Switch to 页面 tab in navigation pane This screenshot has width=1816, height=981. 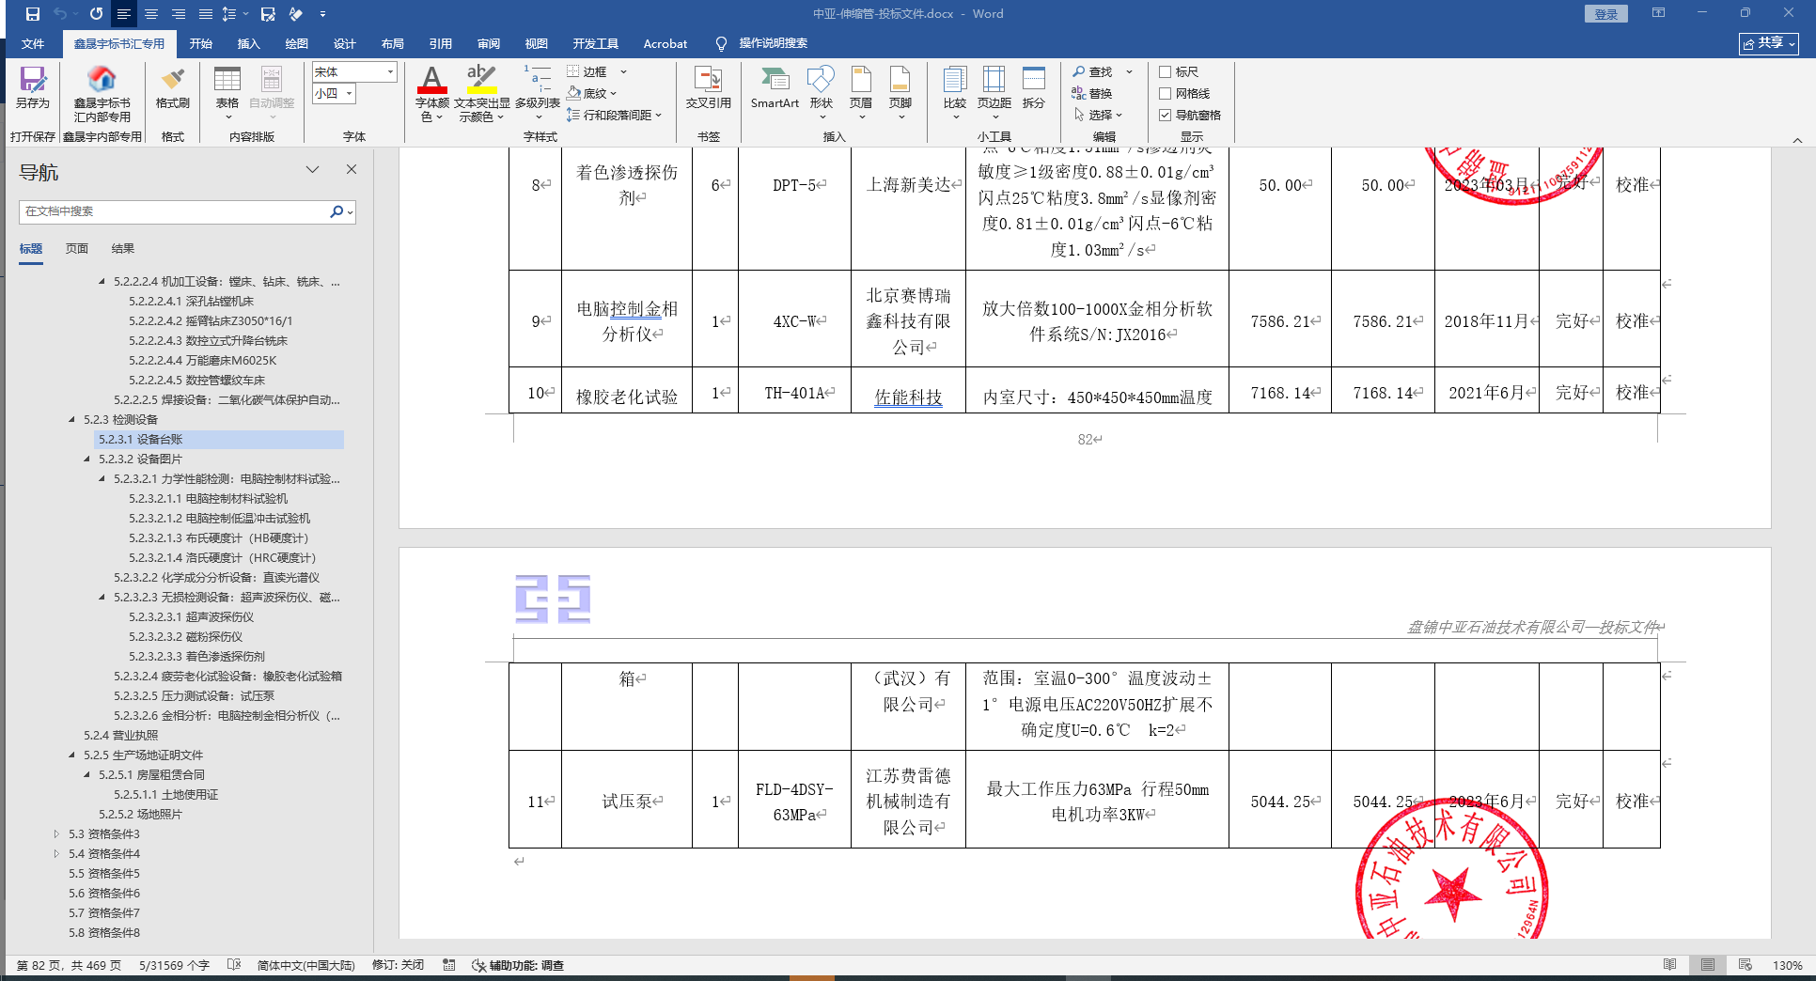(x=77, y=248)
